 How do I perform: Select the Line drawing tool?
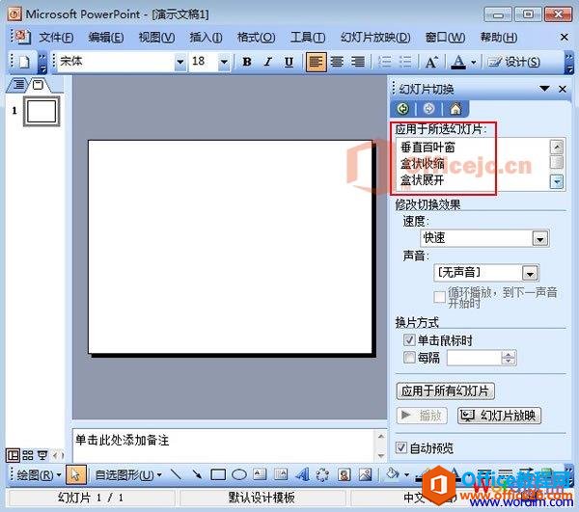click(176, 474)
